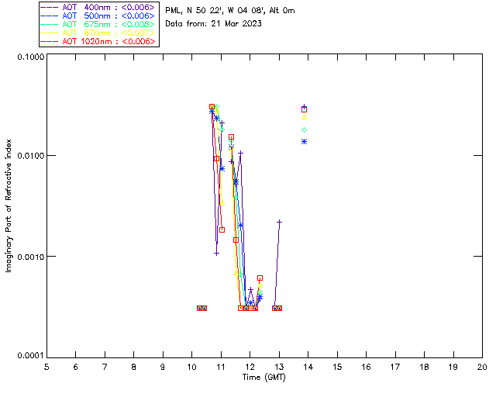Click the x-axis tick label 9
Screen dimensions: 496x397
[163, 367]
